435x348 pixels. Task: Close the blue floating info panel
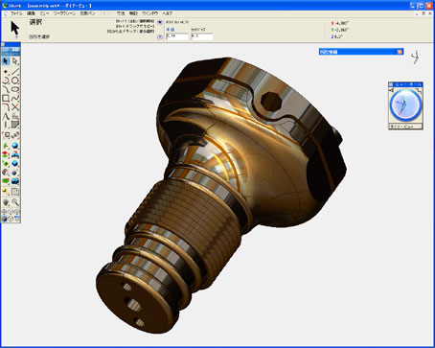(x=400, y=52)
